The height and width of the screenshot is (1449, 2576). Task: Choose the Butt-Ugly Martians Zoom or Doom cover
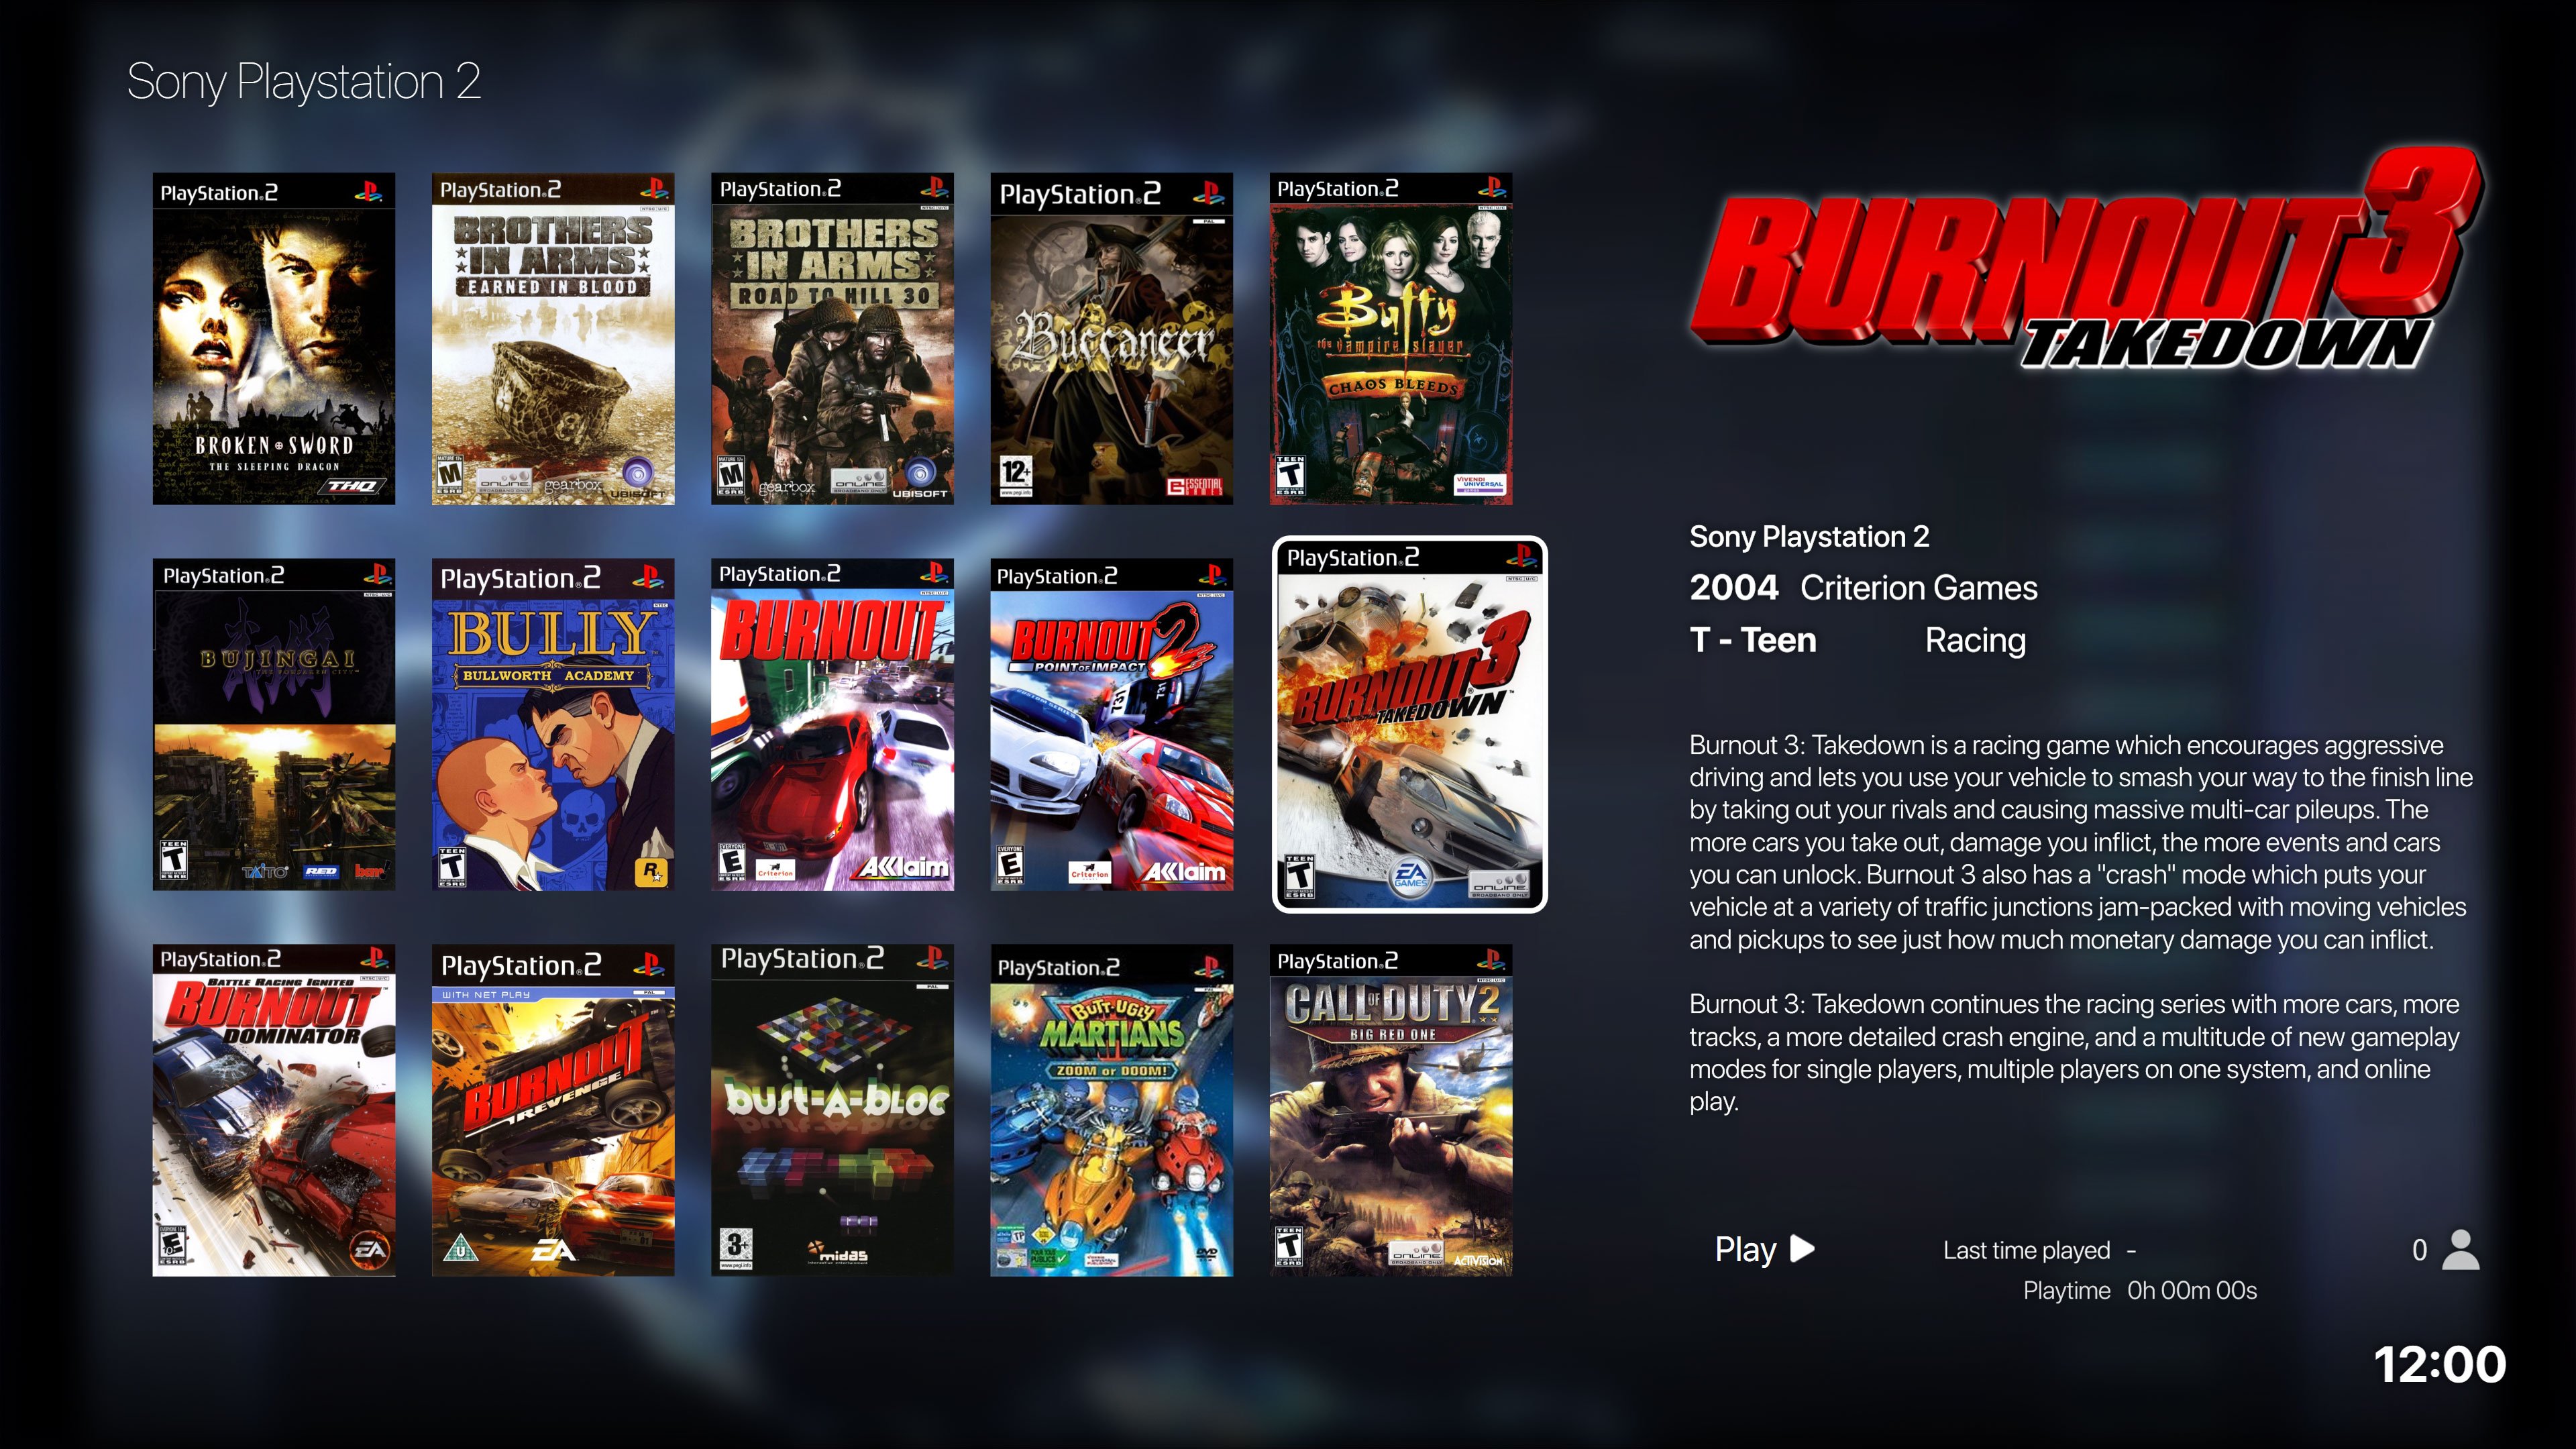[1111, 1110]
